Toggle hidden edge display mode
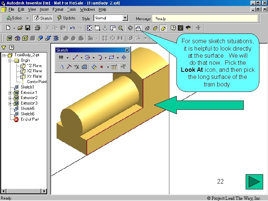The height and width of the screenshot is (201, 268). point(155,28)
